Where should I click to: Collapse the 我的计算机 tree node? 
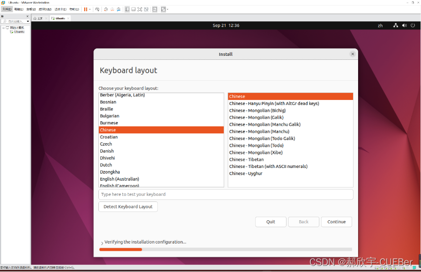pyautogui.click(x=3, y=27)
